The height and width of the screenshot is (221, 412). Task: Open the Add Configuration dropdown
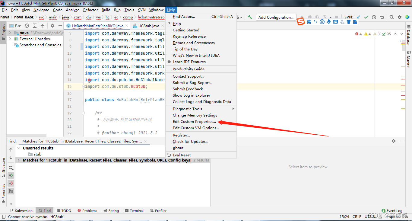[x=275, y=17]
